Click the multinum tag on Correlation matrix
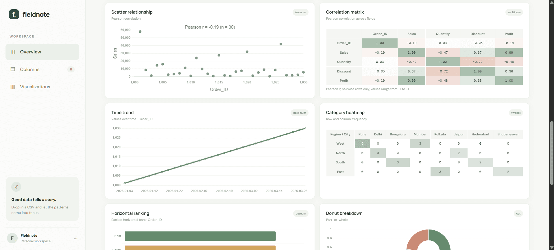The image size is (554, 250). coord(514,12)
